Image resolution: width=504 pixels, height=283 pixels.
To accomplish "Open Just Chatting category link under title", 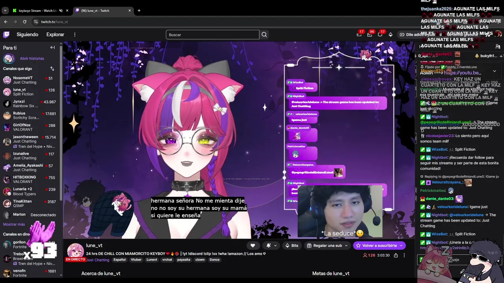I will 98,260.
